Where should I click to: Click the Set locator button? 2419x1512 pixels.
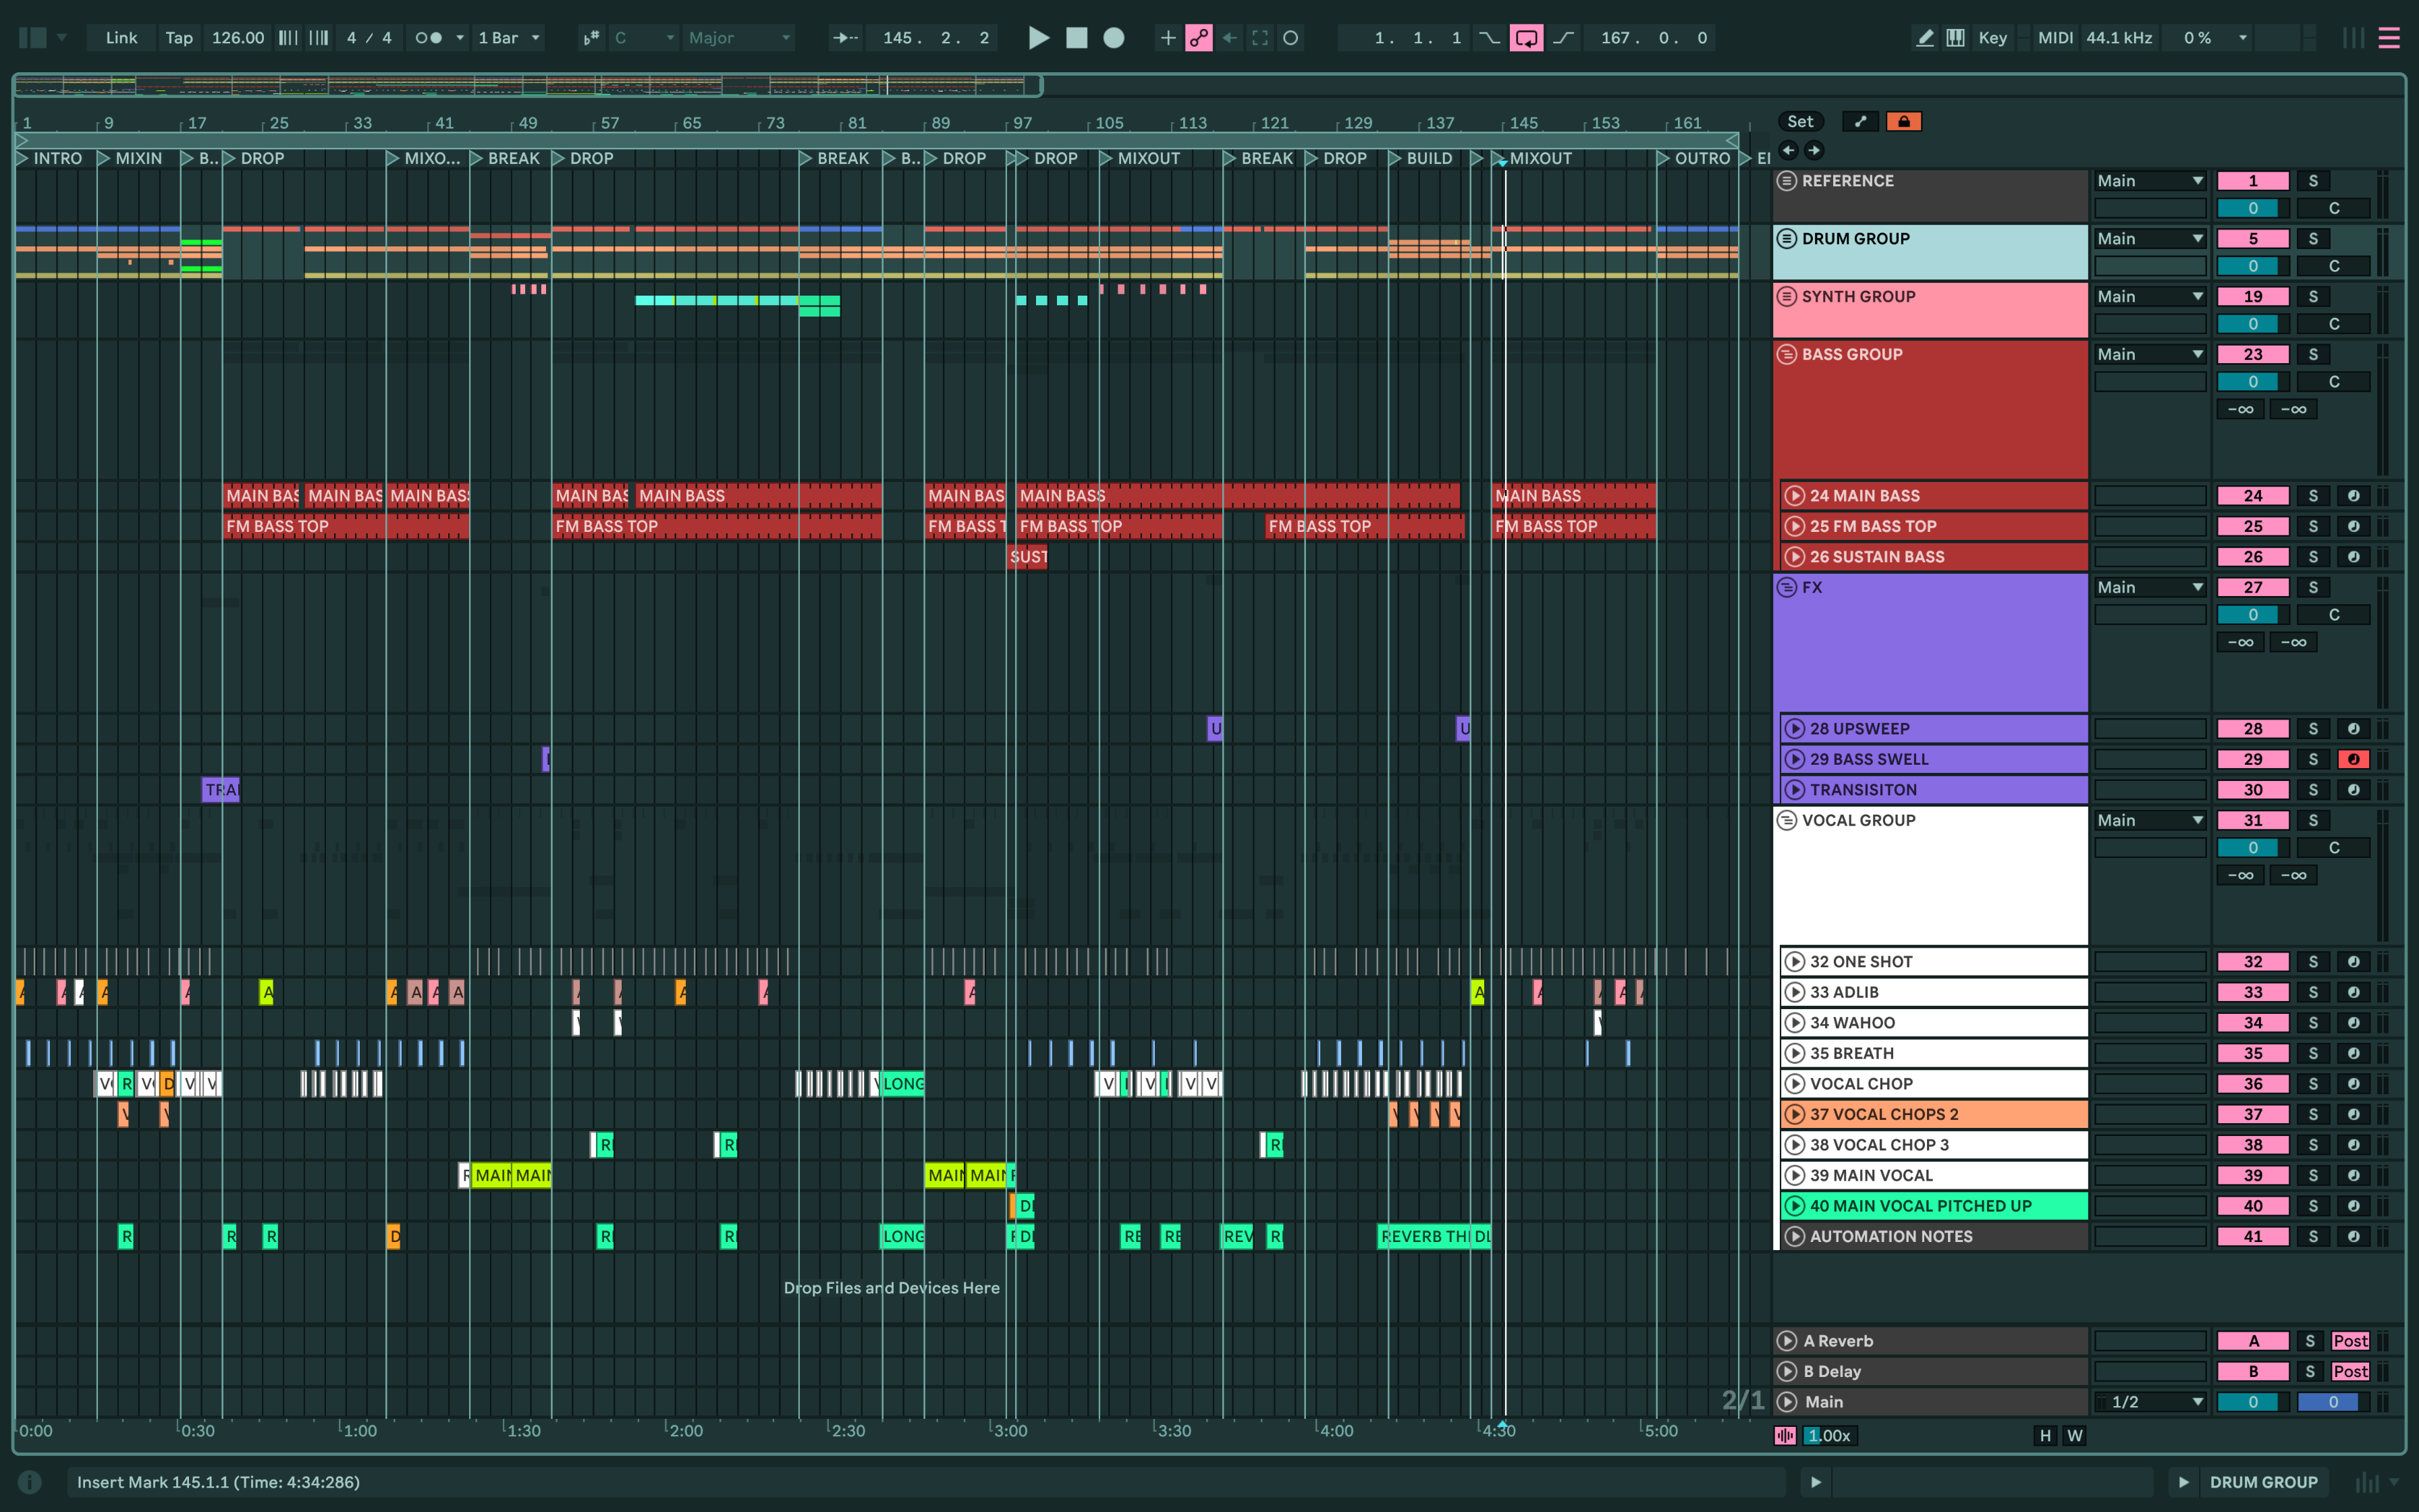[x=1800, y=122]
